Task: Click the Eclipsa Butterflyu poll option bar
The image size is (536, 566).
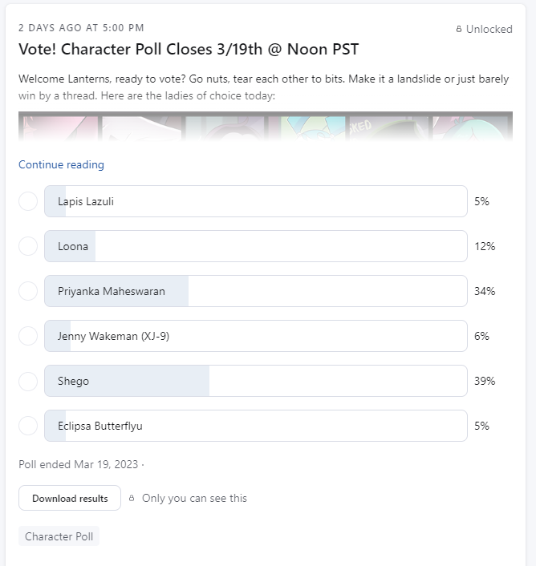Action: tap(256, 426)
